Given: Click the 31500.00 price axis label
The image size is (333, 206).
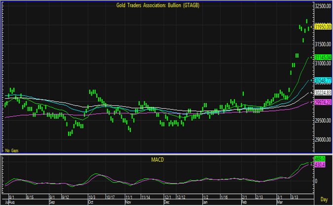Looking at the screenshot, I should click(x=322, y=44).
